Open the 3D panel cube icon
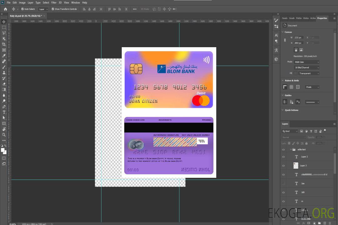338x225 pixels. [x=276, y=59]
